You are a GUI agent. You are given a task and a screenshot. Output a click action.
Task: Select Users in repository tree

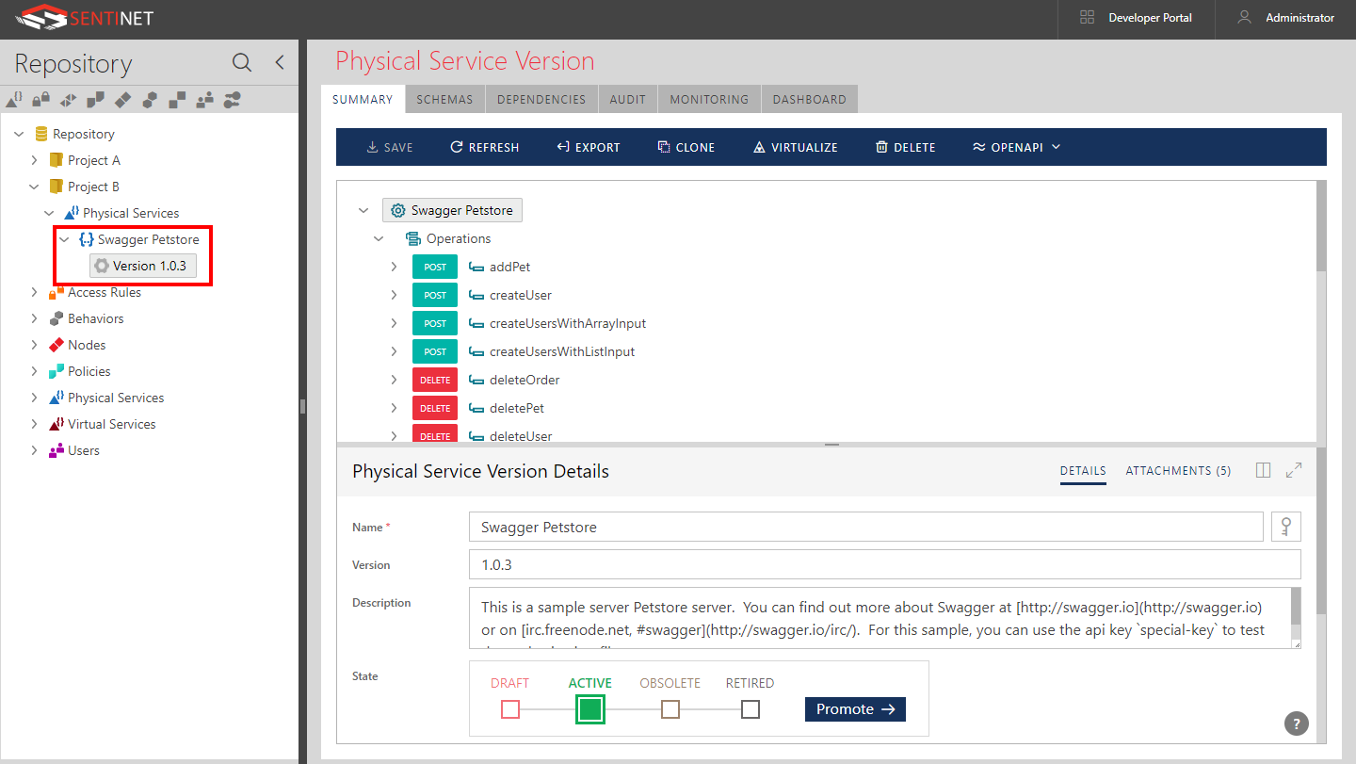click(84, 450)
